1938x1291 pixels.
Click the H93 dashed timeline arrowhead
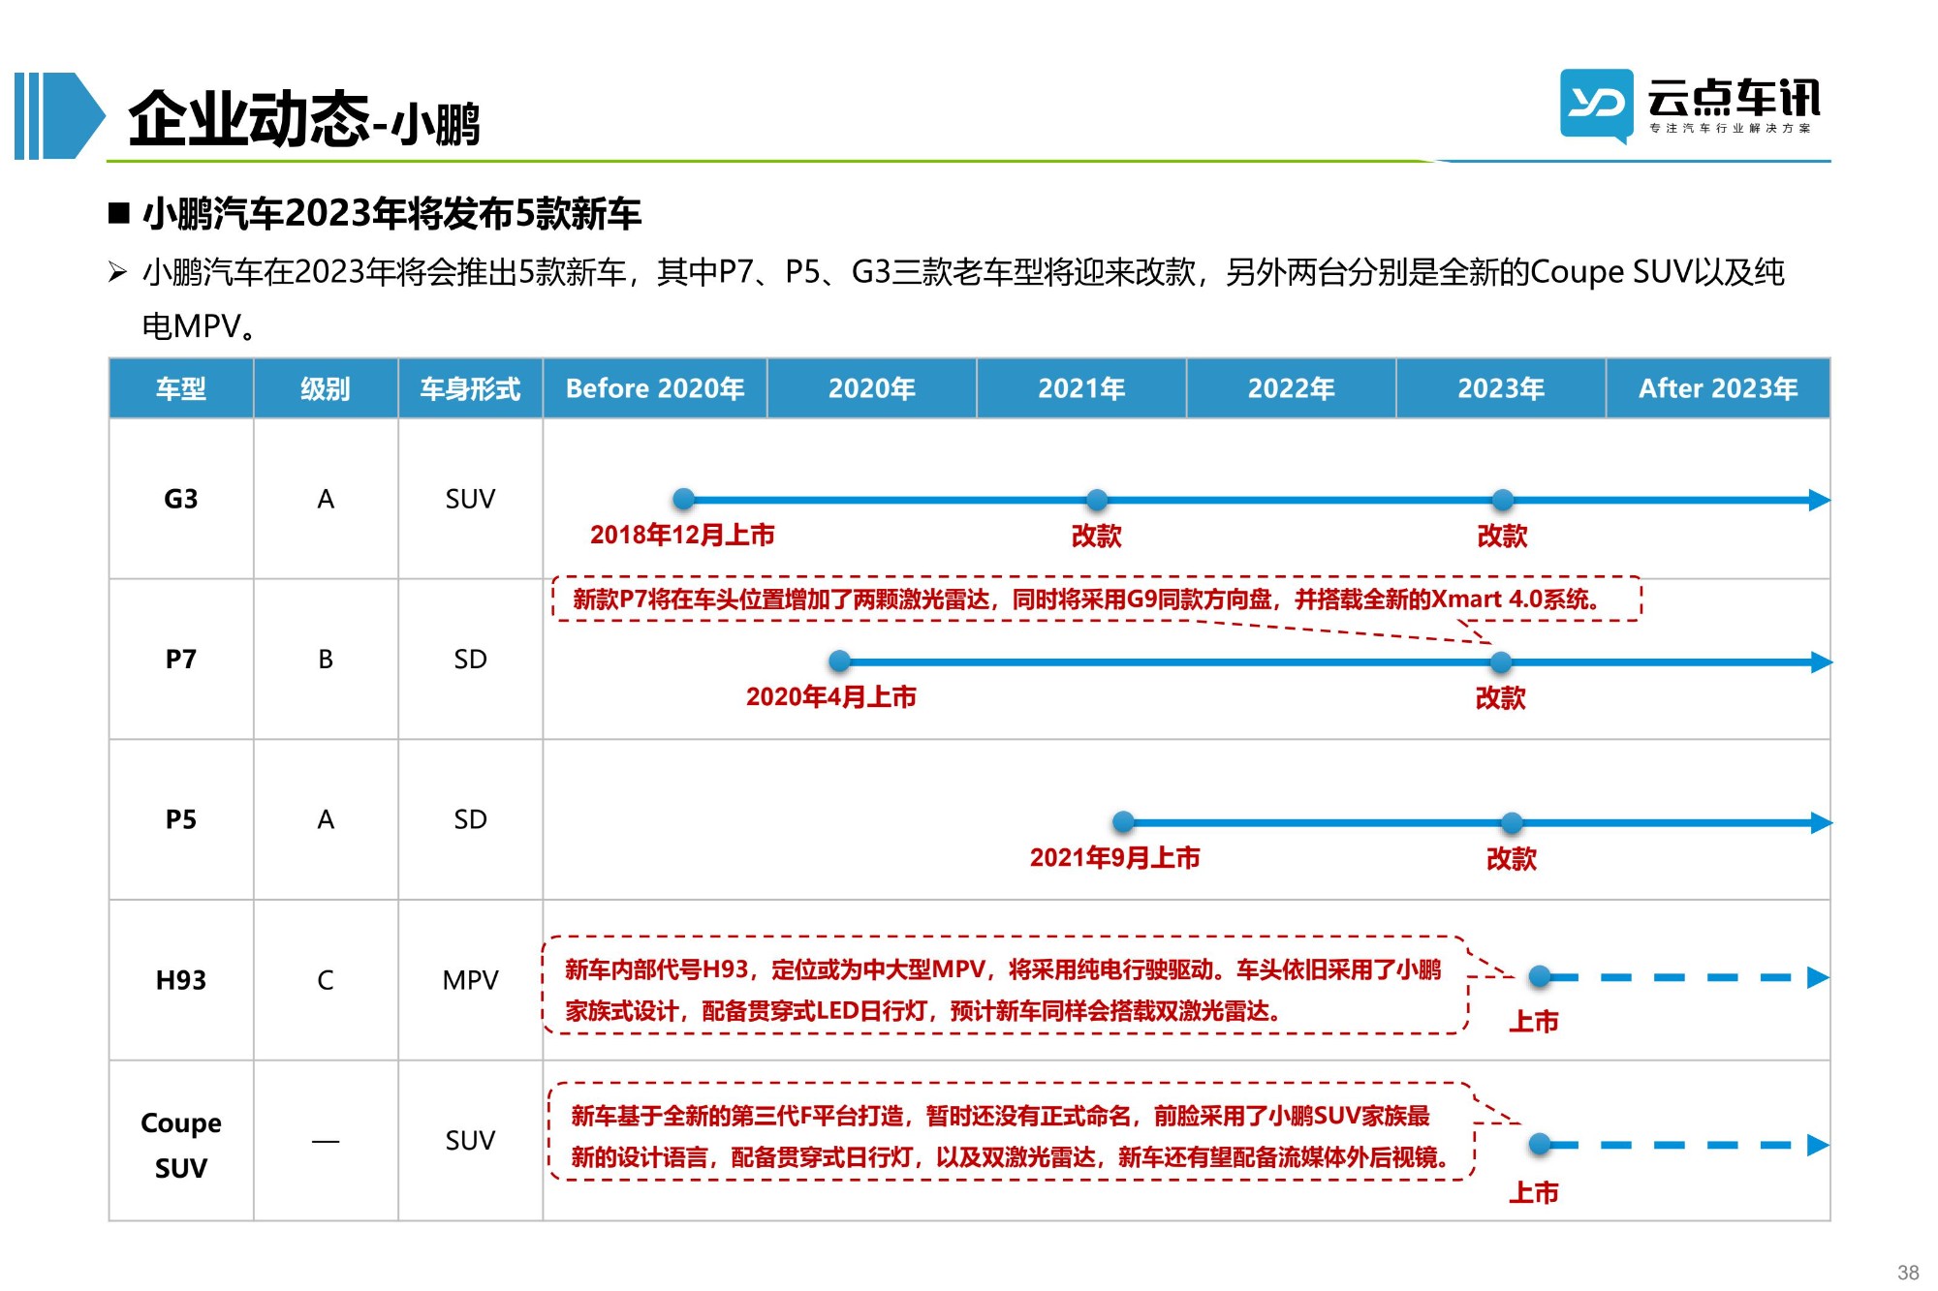click(1819, 977)
